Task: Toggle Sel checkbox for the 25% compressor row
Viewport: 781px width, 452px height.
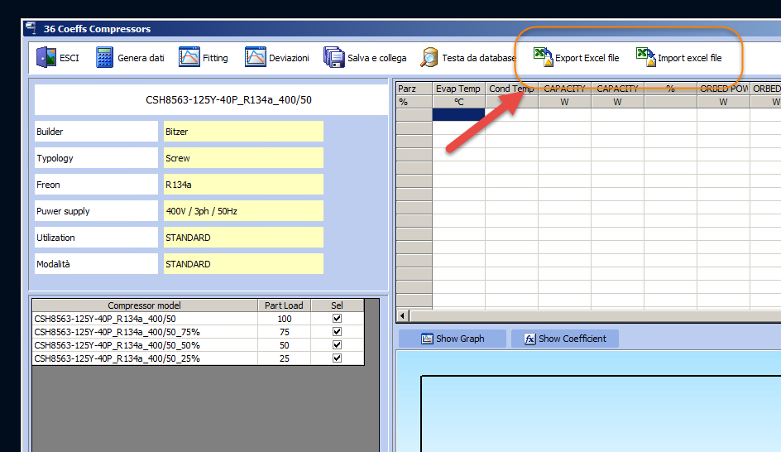Action: 337,358
